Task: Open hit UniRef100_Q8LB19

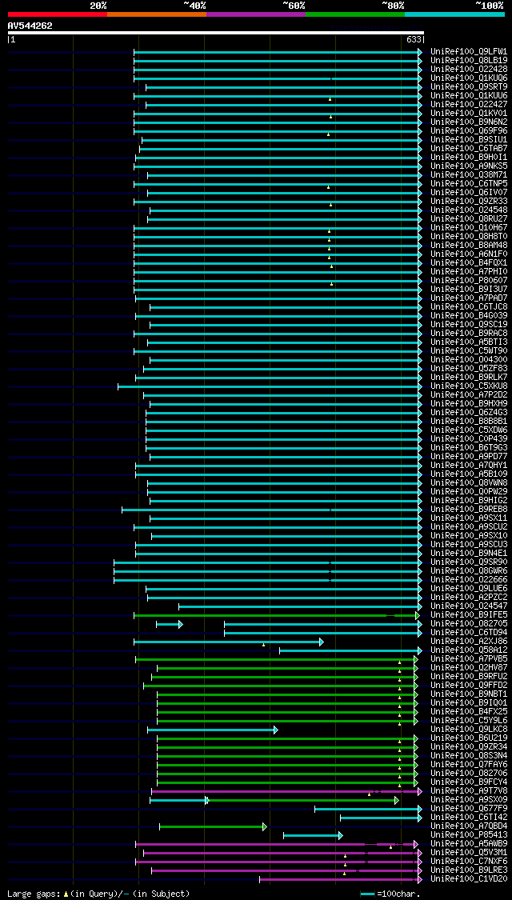Action: [469, 60]
